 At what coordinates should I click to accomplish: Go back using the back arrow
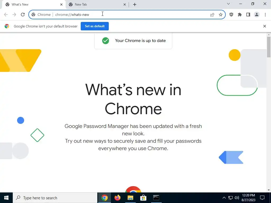tap(6, 15)
